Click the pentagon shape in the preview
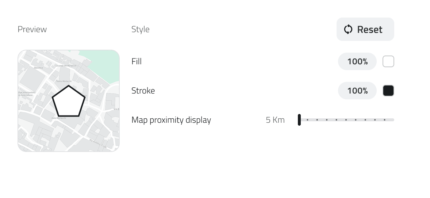The width and height of the screenshot is (430, 198). pos(69,102)
